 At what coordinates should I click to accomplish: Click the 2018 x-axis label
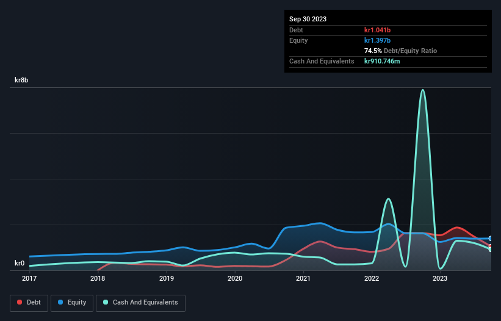coord(98,278)
